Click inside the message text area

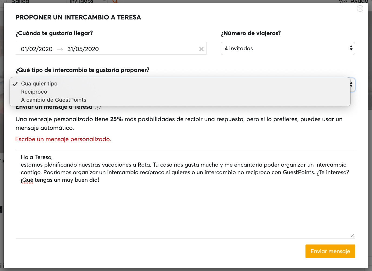185,194
